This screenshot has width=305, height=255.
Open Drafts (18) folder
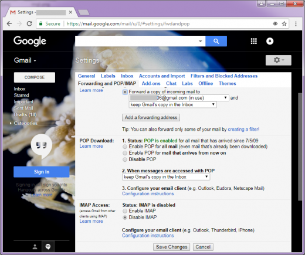pos(25,114)
